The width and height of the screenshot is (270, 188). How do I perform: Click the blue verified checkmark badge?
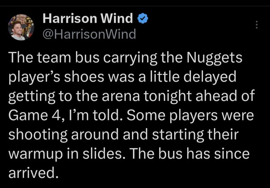(143, 19)
